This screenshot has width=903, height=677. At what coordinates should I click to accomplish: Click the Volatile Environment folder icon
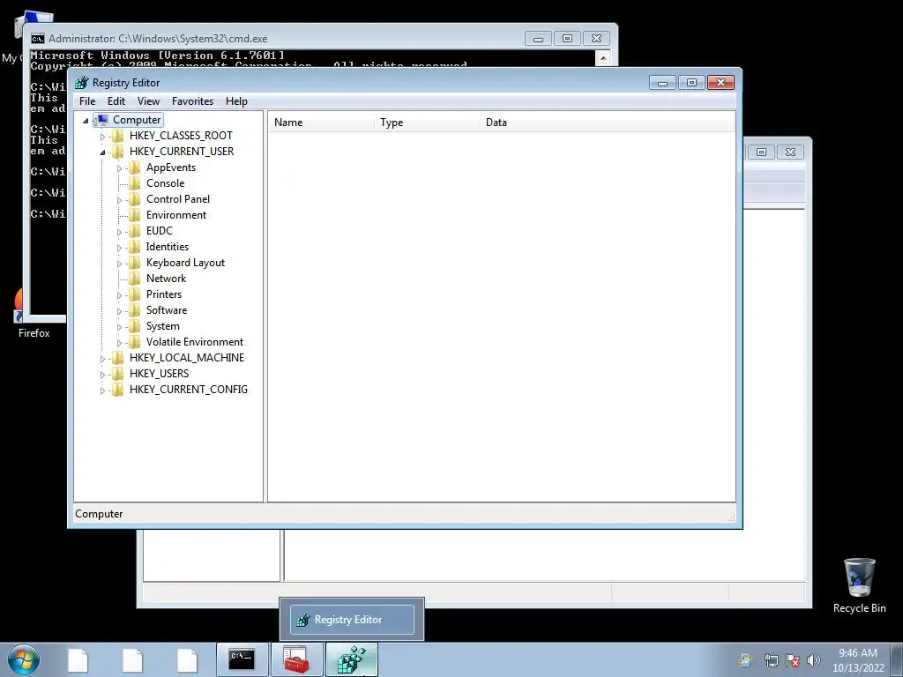point(134,342)
